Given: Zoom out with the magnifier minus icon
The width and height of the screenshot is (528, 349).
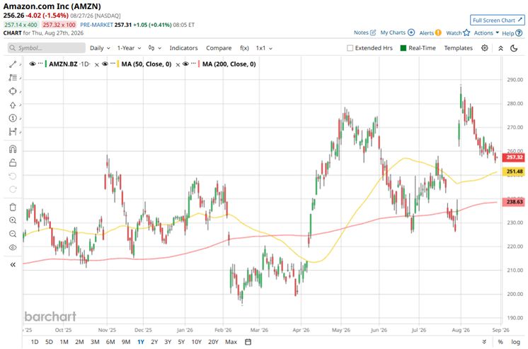Looking at the screenshot, I should (x=13, y=234).
